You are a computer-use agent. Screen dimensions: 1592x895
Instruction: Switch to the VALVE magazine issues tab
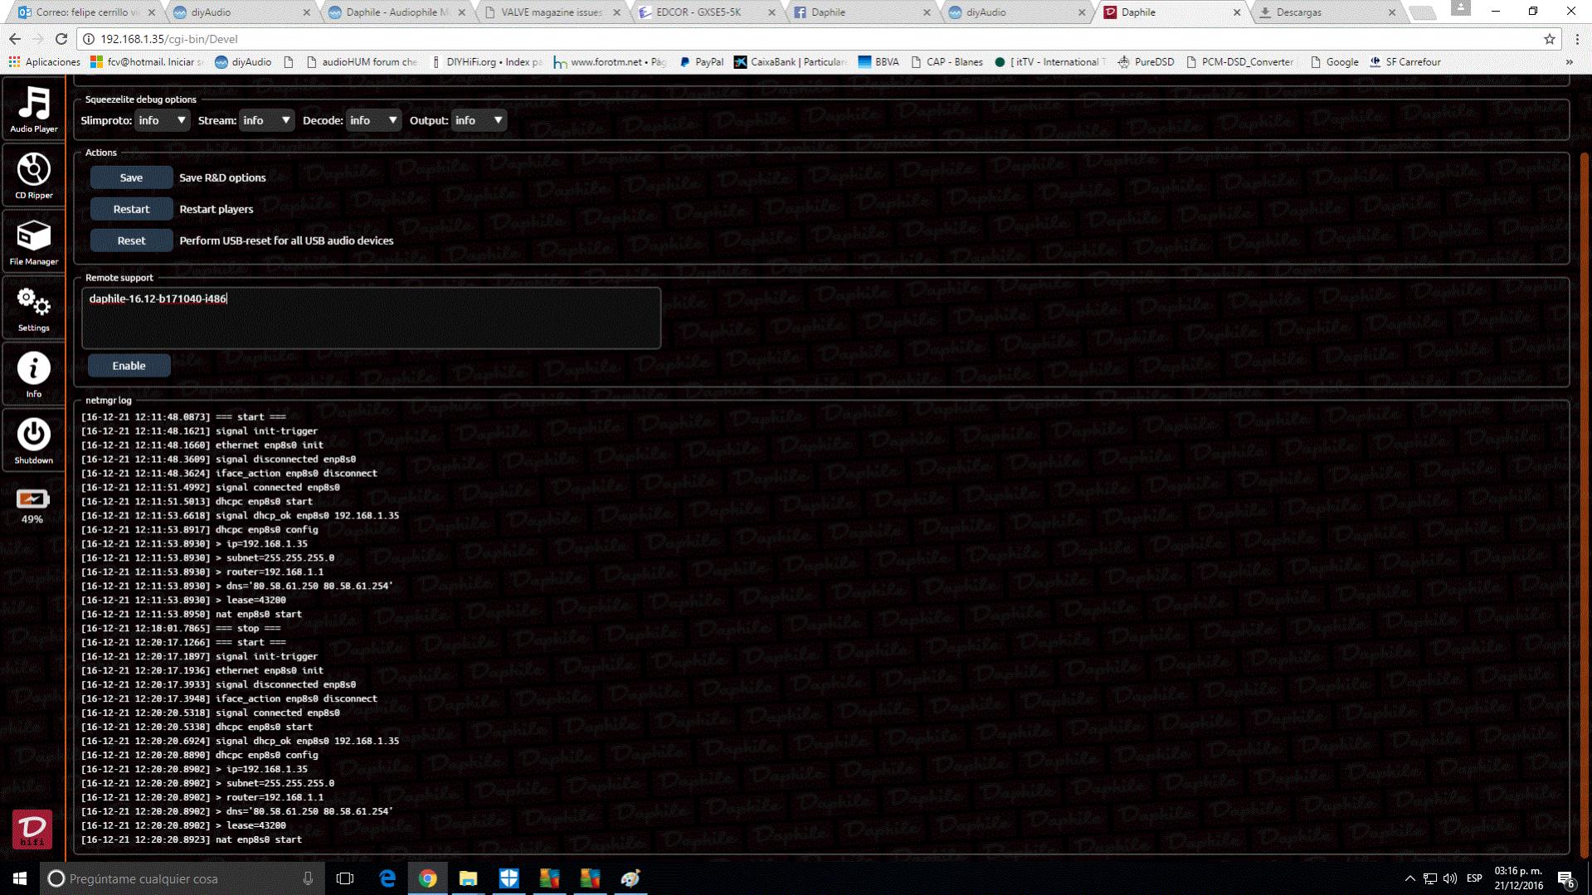pyautogui.click(x=553, y=12)
